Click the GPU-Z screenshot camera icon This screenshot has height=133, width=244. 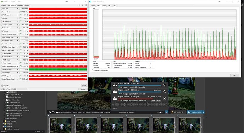[80, 5]
